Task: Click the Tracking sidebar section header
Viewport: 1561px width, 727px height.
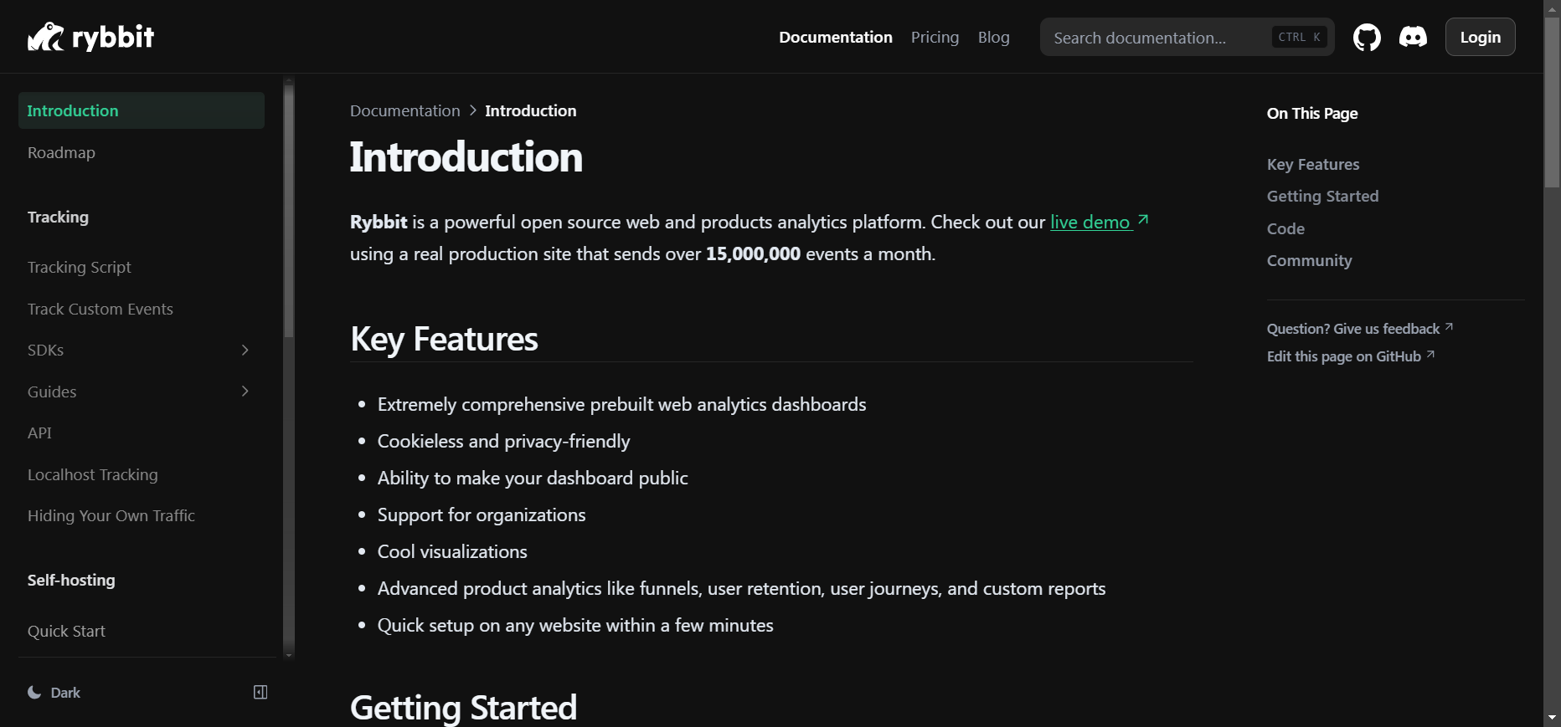Action: pyautogui.click(x=58, y=217)
